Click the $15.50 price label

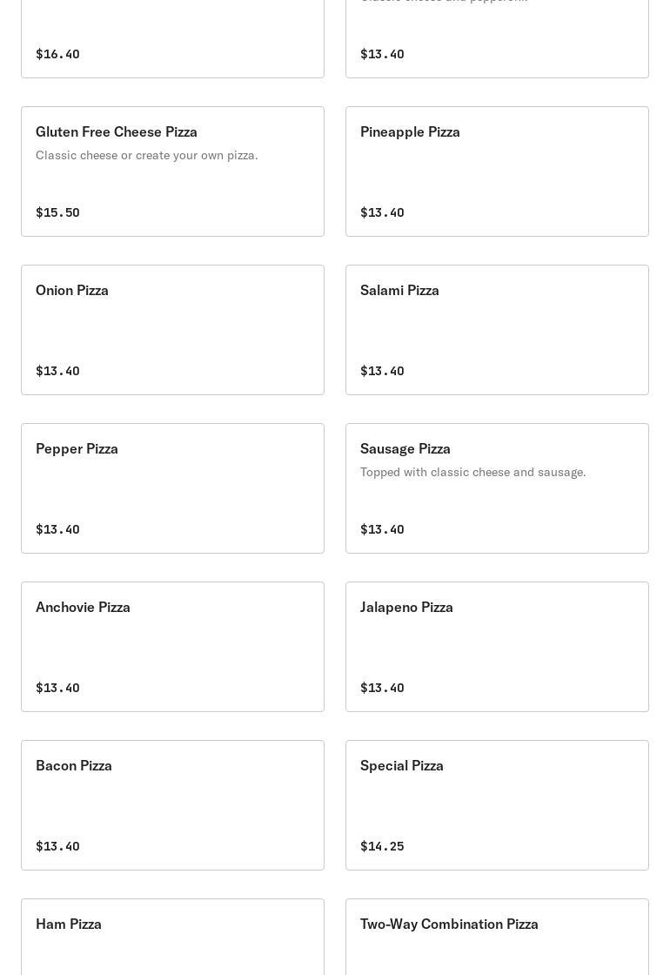click(x=57, y=212)
